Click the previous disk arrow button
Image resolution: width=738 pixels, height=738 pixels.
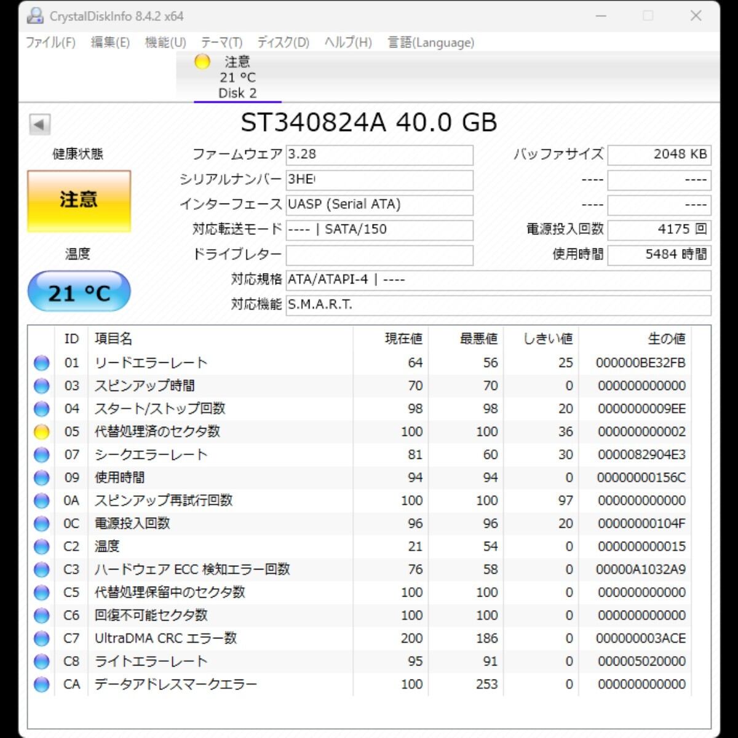click(39, 125)
